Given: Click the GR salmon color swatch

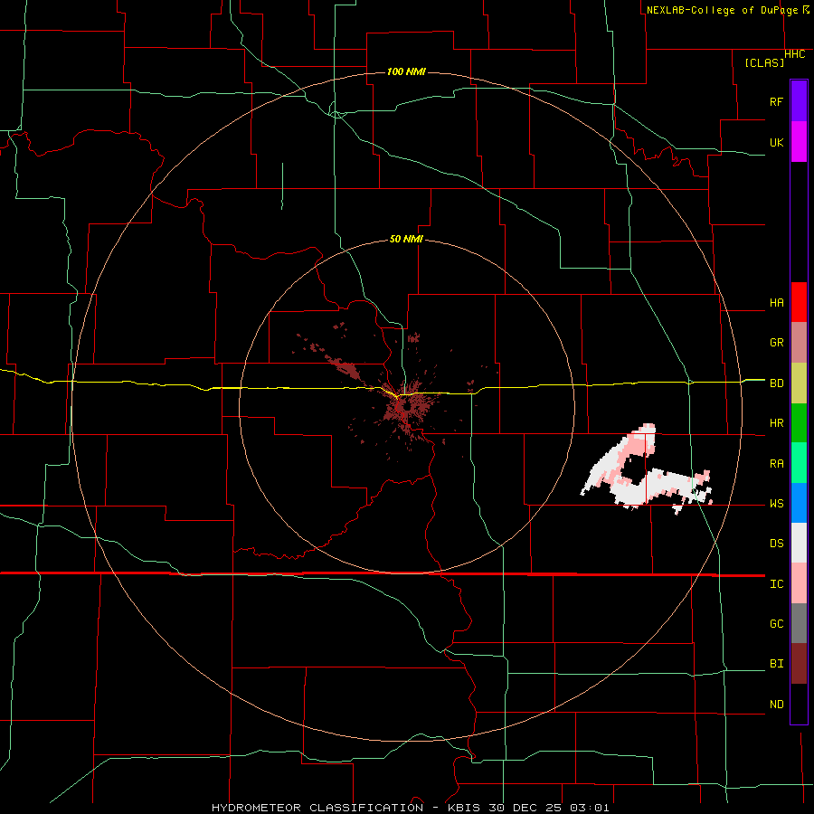Looking at the screenshot, I should 799,342.
